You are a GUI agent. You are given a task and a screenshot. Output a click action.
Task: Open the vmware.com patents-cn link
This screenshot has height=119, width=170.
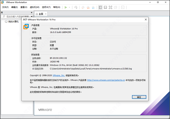pos(106,80)
